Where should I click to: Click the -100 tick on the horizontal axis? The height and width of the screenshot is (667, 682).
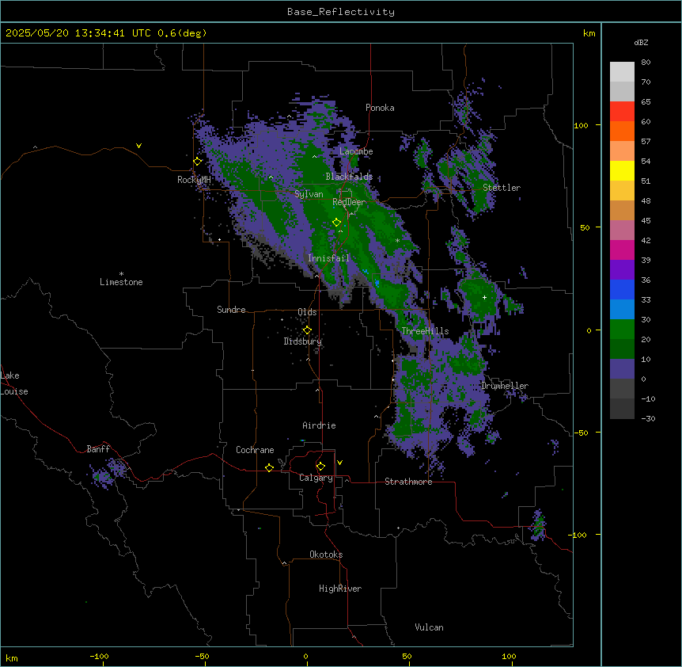point(99,656)
